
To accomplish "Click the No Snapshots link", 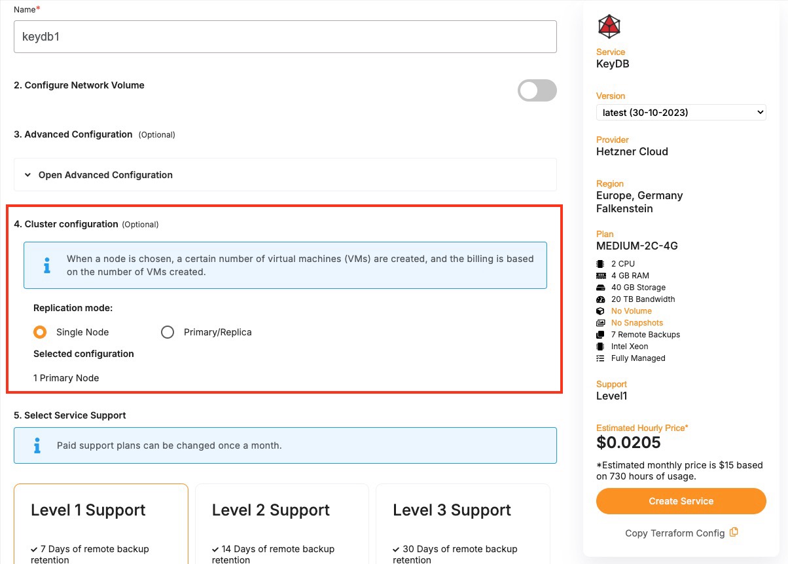I will [x=637, y=323].
